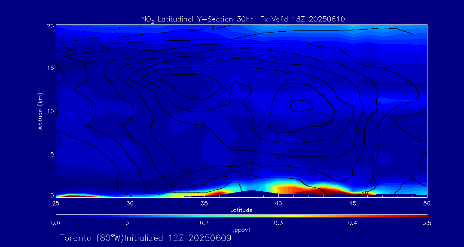Select latitude axis tick label 45
The image size is (464, 247).
[353, 203]
